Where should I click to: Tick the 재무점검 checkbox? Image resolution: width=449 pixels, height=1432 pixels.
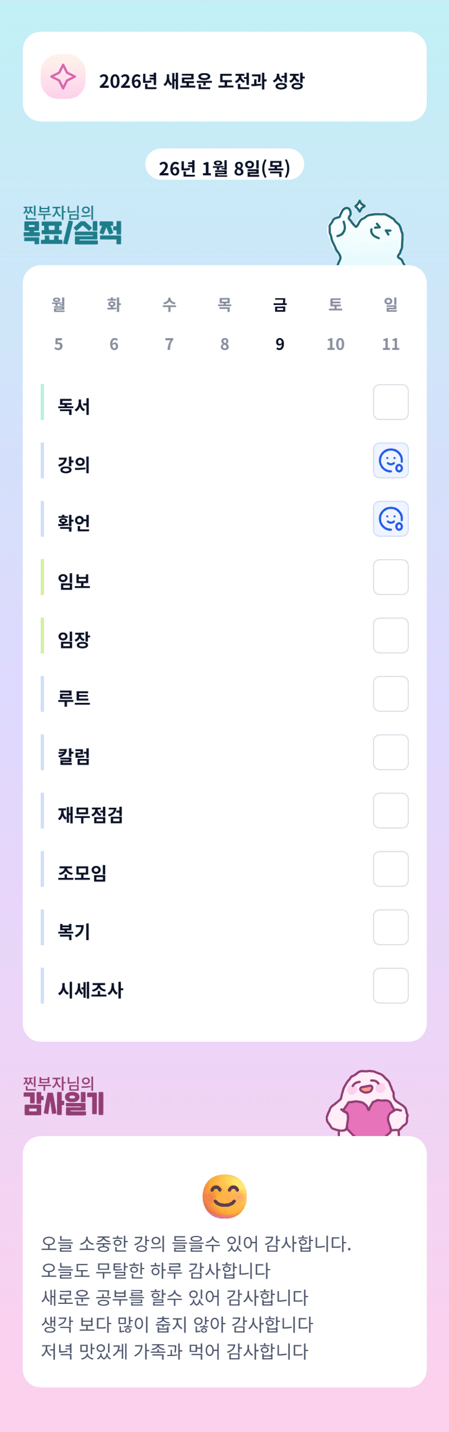coord(391,810)
